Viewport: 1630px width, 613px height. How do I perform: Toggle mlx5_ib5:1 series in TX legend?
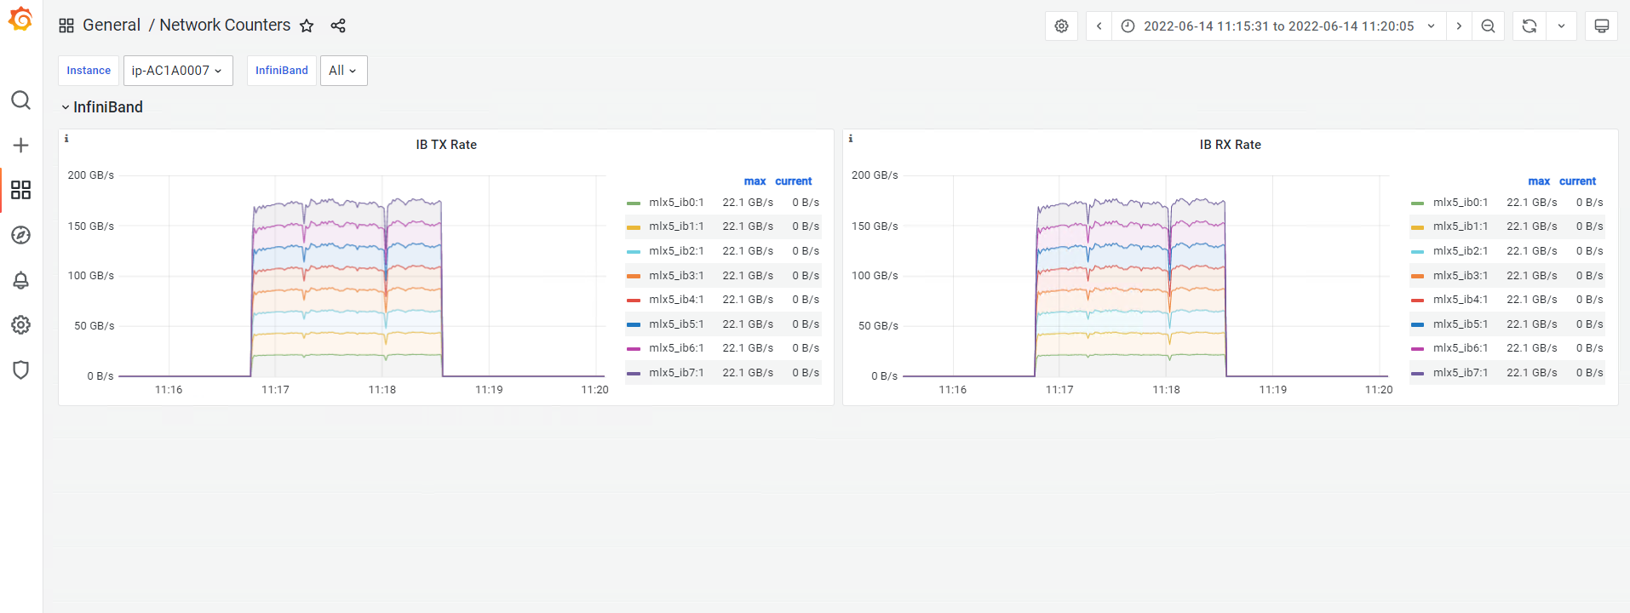(x=676, y=324)
